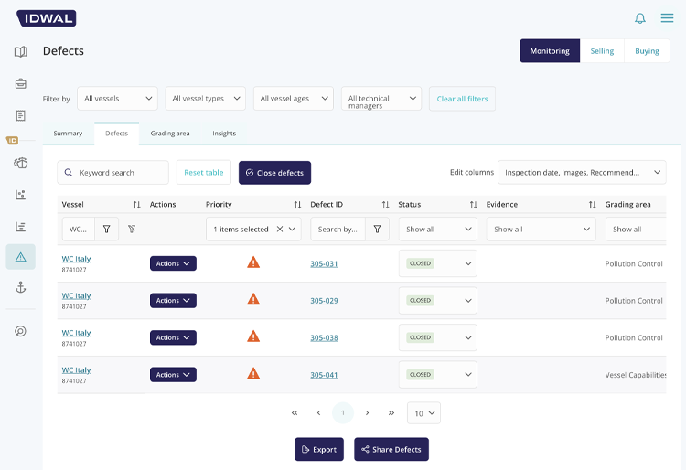Switch to the Selling mode
Viewport: 686px width, 470px height.
tap(602, 51)
